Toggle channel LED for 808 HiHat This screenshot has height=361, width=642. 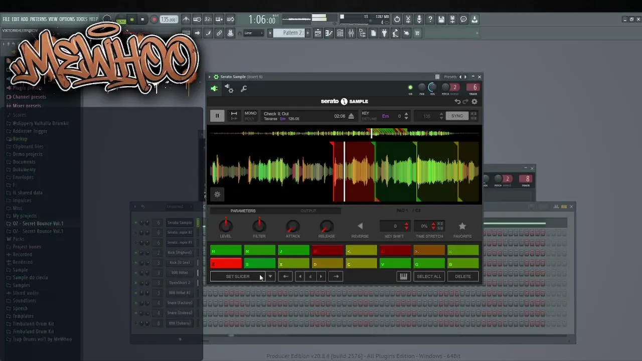(135, 273)
